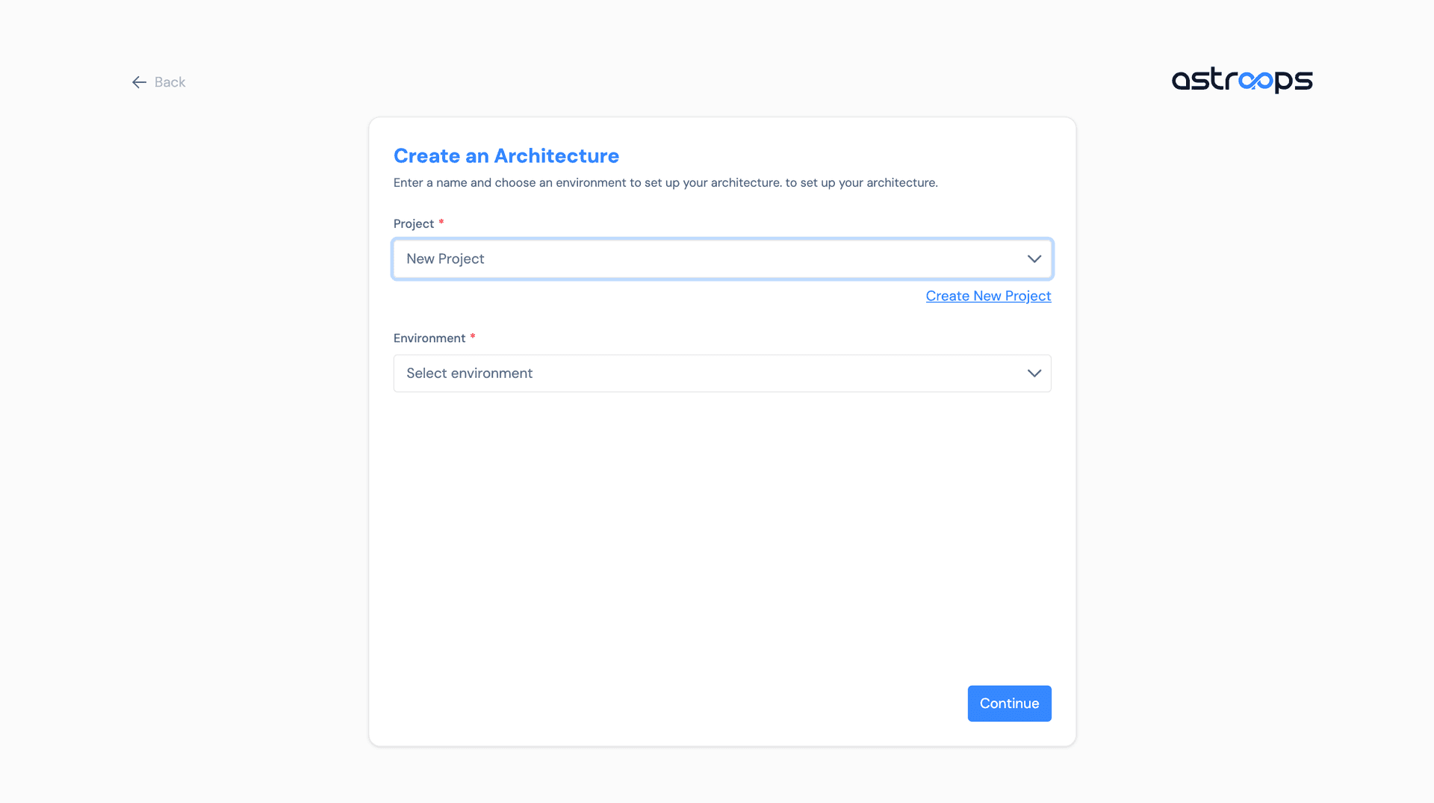Click the arrow inside the Back control
1434x803 pixels.
(138, 82)
